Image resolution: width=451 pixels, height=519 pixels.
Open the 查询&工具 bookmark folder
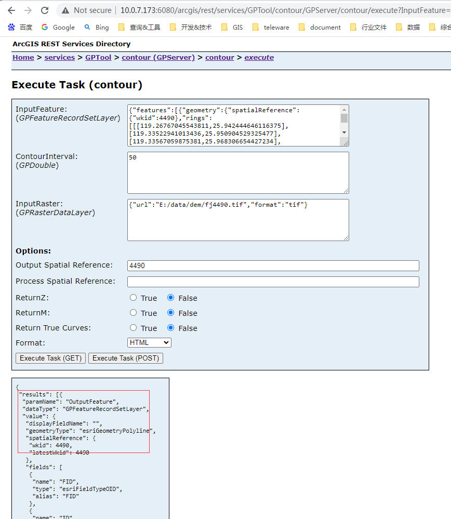click(x=139, y=27)
